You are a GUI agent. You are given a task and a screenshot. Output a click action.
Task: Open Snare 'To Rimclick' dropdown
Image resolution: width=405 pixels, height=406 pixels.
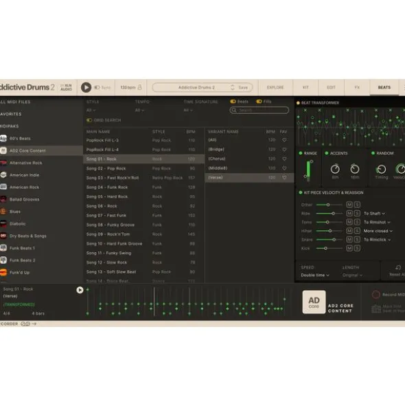[x=378, y=240]
